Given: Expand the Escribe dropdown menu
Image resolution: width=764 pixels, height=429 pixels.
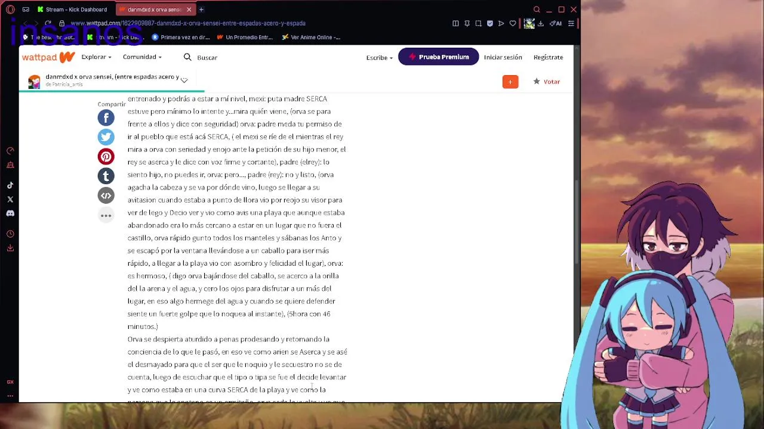Looking at the screenshot, I should click(x=380, y=57).
